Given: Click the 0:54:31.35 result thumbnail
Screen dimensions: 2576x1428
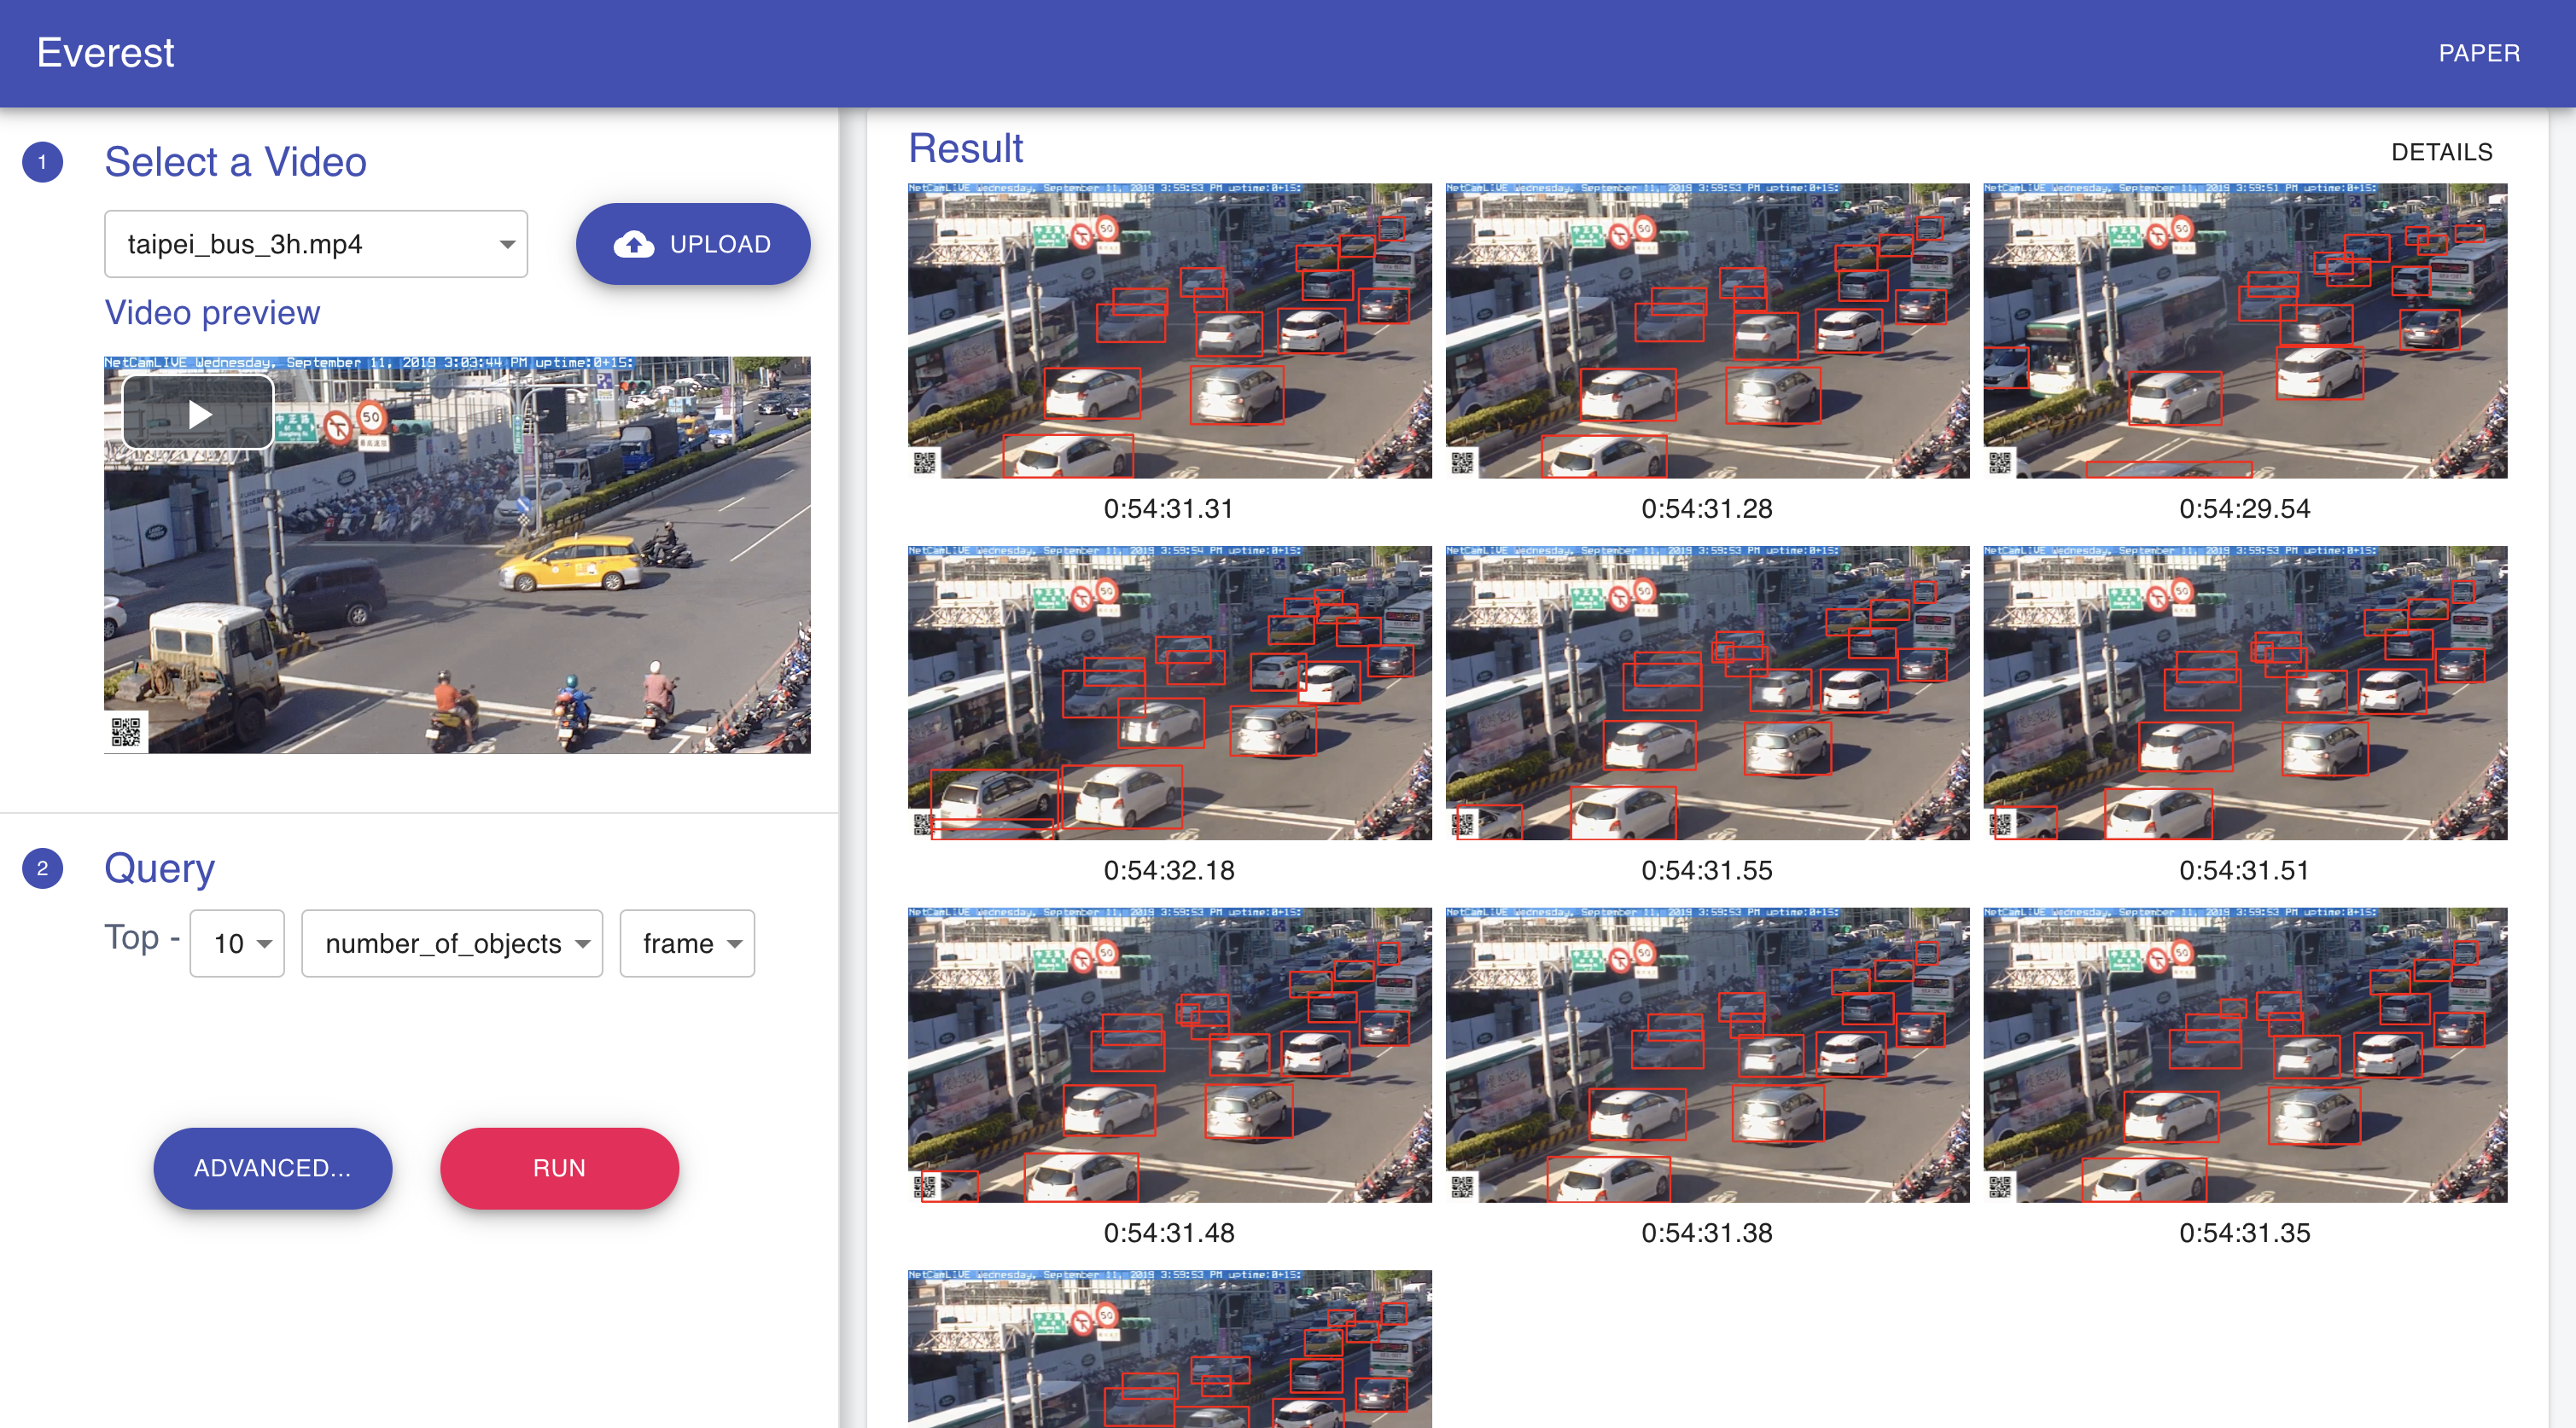Looking at the screenshot, I should [x=2244, y=1054].
